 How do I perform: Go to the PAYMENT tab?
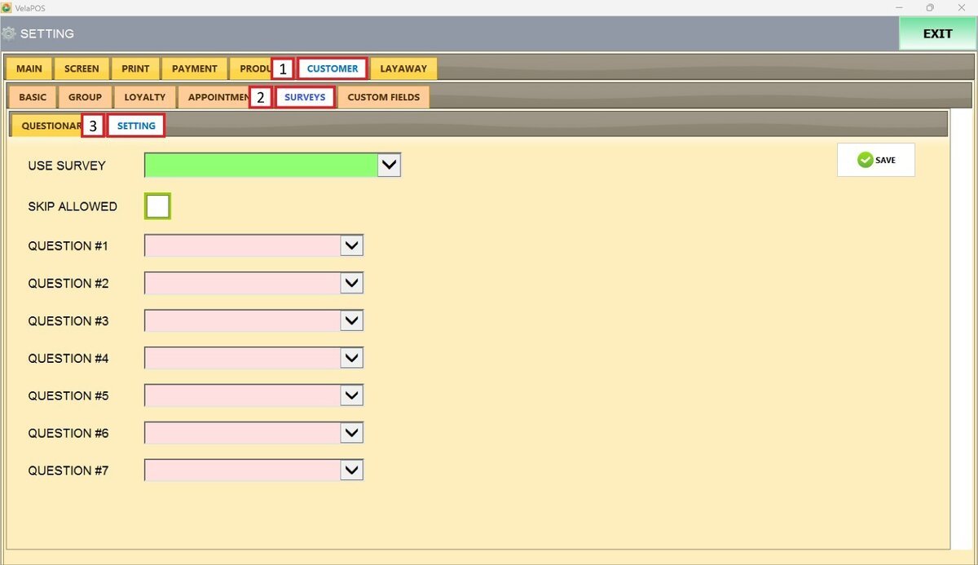[x=195, y=68]
